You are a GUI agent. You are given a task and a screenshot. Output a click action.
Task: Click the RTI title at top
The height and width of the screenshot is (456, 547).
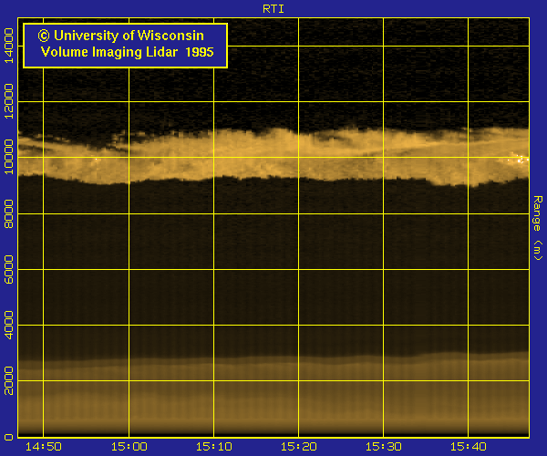point(273,9)
